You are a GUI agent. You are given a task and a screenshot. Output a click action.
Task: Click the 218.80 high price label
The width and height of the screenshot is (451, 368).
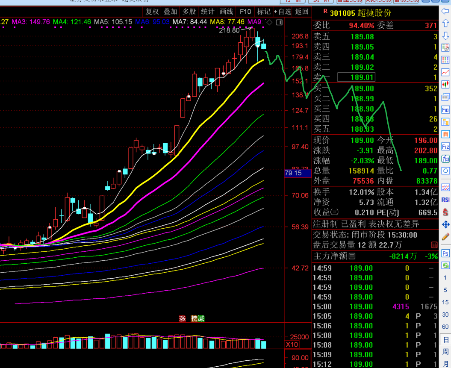tap(229, 30)
